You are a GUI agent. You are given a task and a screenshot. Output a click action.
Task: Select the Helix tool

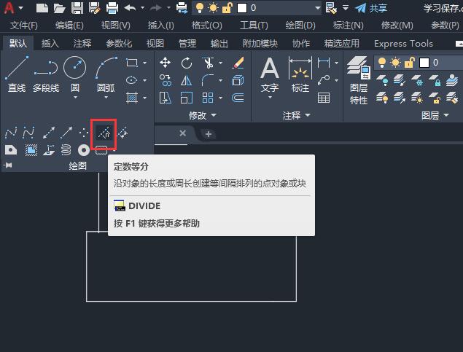pyautogui.click(x=66, y=150)
